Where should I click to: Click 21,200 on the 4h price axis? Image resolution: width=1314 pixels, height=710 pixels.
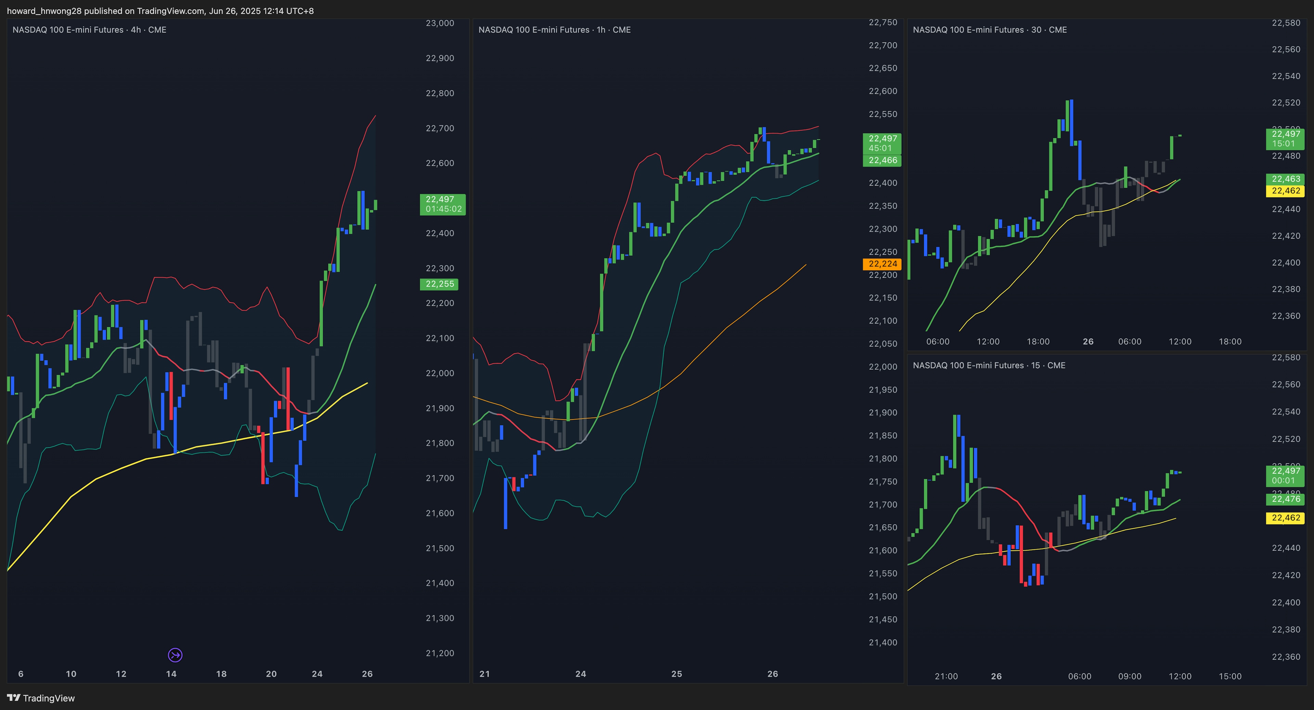coord(440,653)
